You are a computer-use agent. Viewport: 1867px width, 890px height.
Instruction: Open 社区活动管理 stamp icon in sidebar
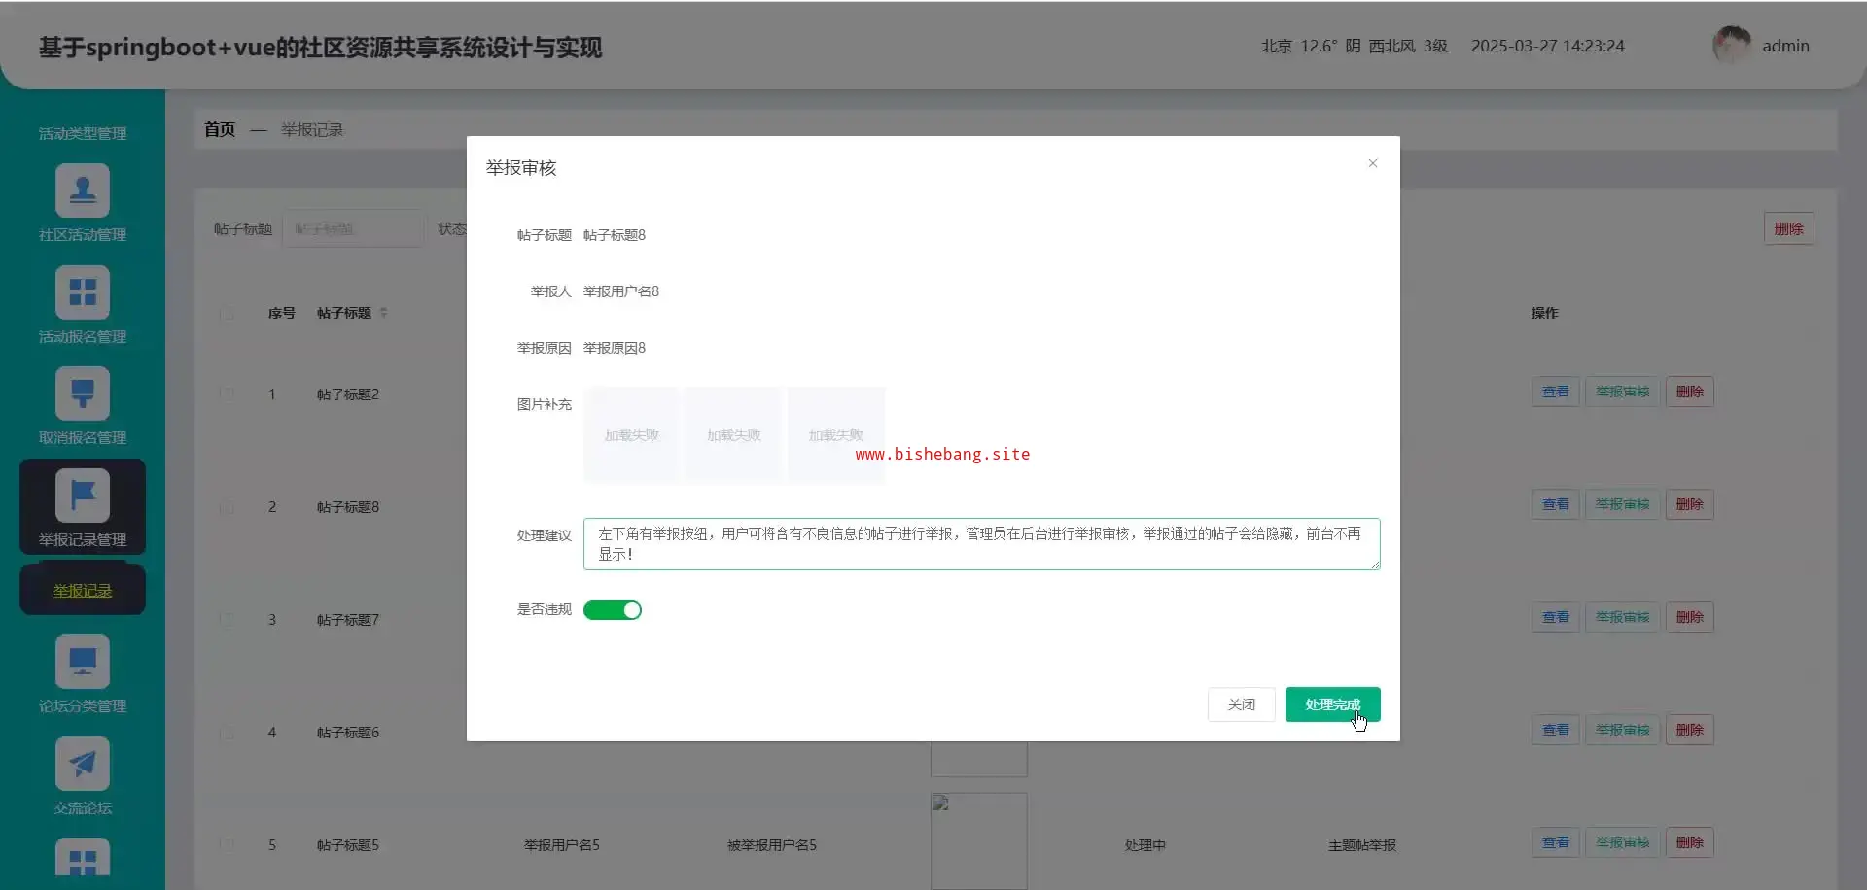coord(83,190)
